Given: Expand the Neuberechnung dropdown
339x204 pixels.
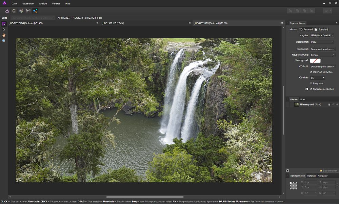Looking at the screenshot, I should coord(322,55).
